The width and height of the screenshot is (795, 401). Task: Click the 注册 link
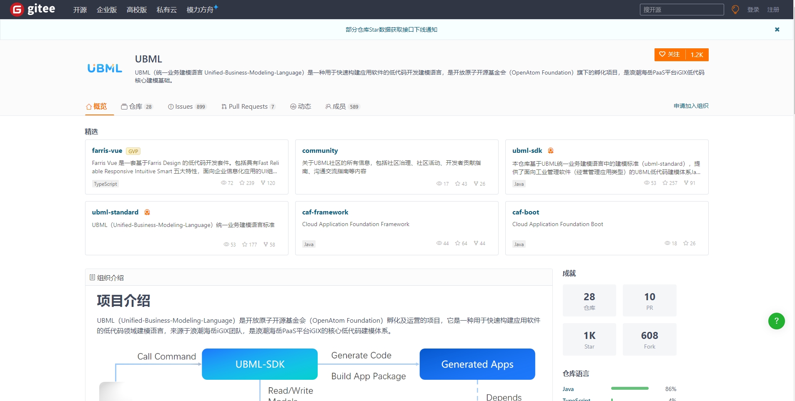[x=773, y=10]
